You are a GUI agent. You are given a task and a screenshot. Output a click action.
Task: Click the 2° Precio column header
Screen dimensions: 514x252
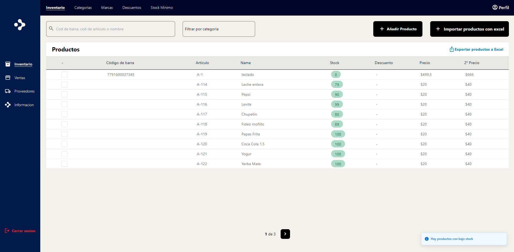pos(472,63)
